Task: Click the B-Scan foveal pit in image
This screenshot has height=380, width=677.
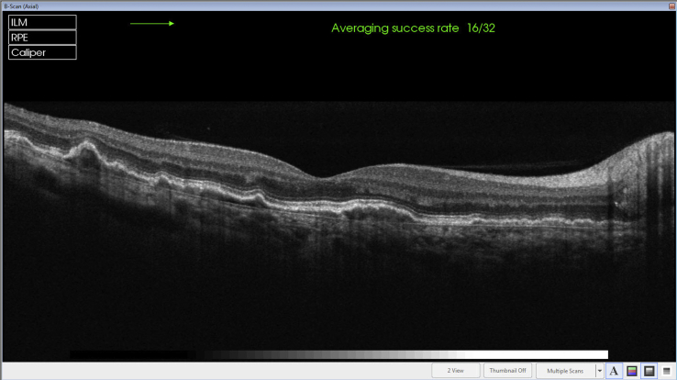Action: [318, 177]
